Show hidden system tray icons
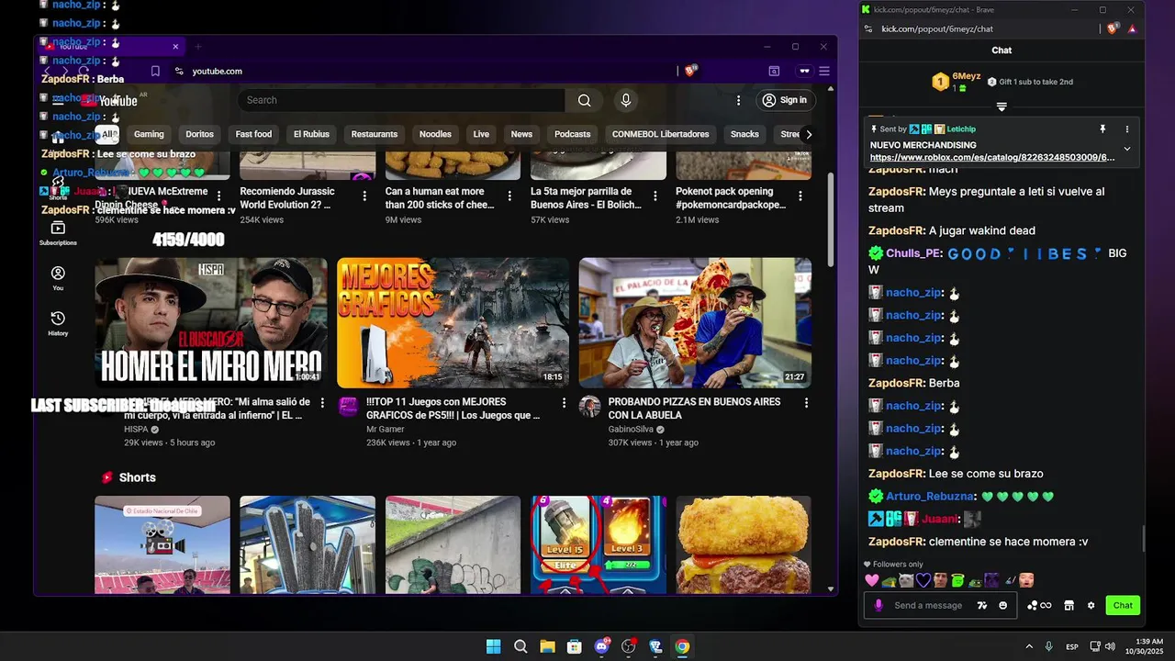This screenshot has width=1175, height=661. pyautogui.click(x=1029, y=646)
